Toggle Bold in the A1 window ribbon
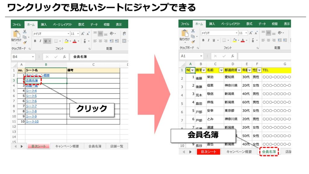The image size is (309, 174). [203, 40]
